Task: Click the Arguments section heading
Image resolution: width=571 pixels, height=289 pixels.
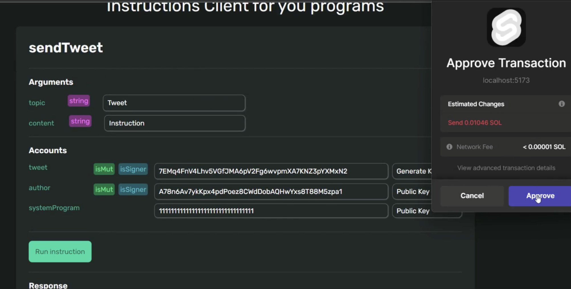Action: point(51,82)
